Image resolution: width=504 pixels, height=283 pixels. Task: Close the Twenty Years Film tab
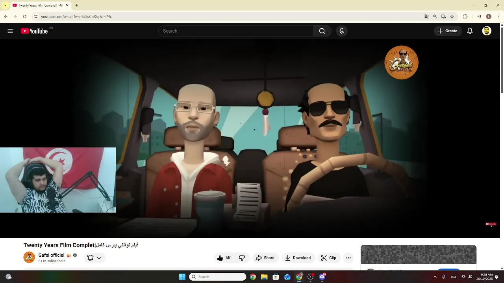[x=67, y=6]
